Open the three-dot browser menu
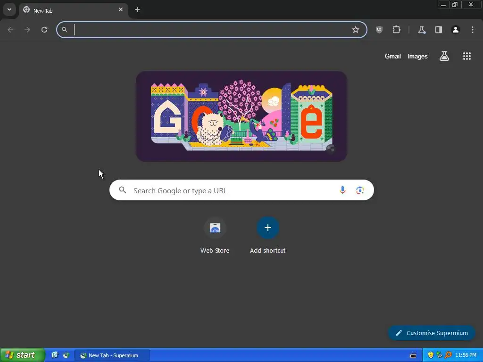 (473, 30)
